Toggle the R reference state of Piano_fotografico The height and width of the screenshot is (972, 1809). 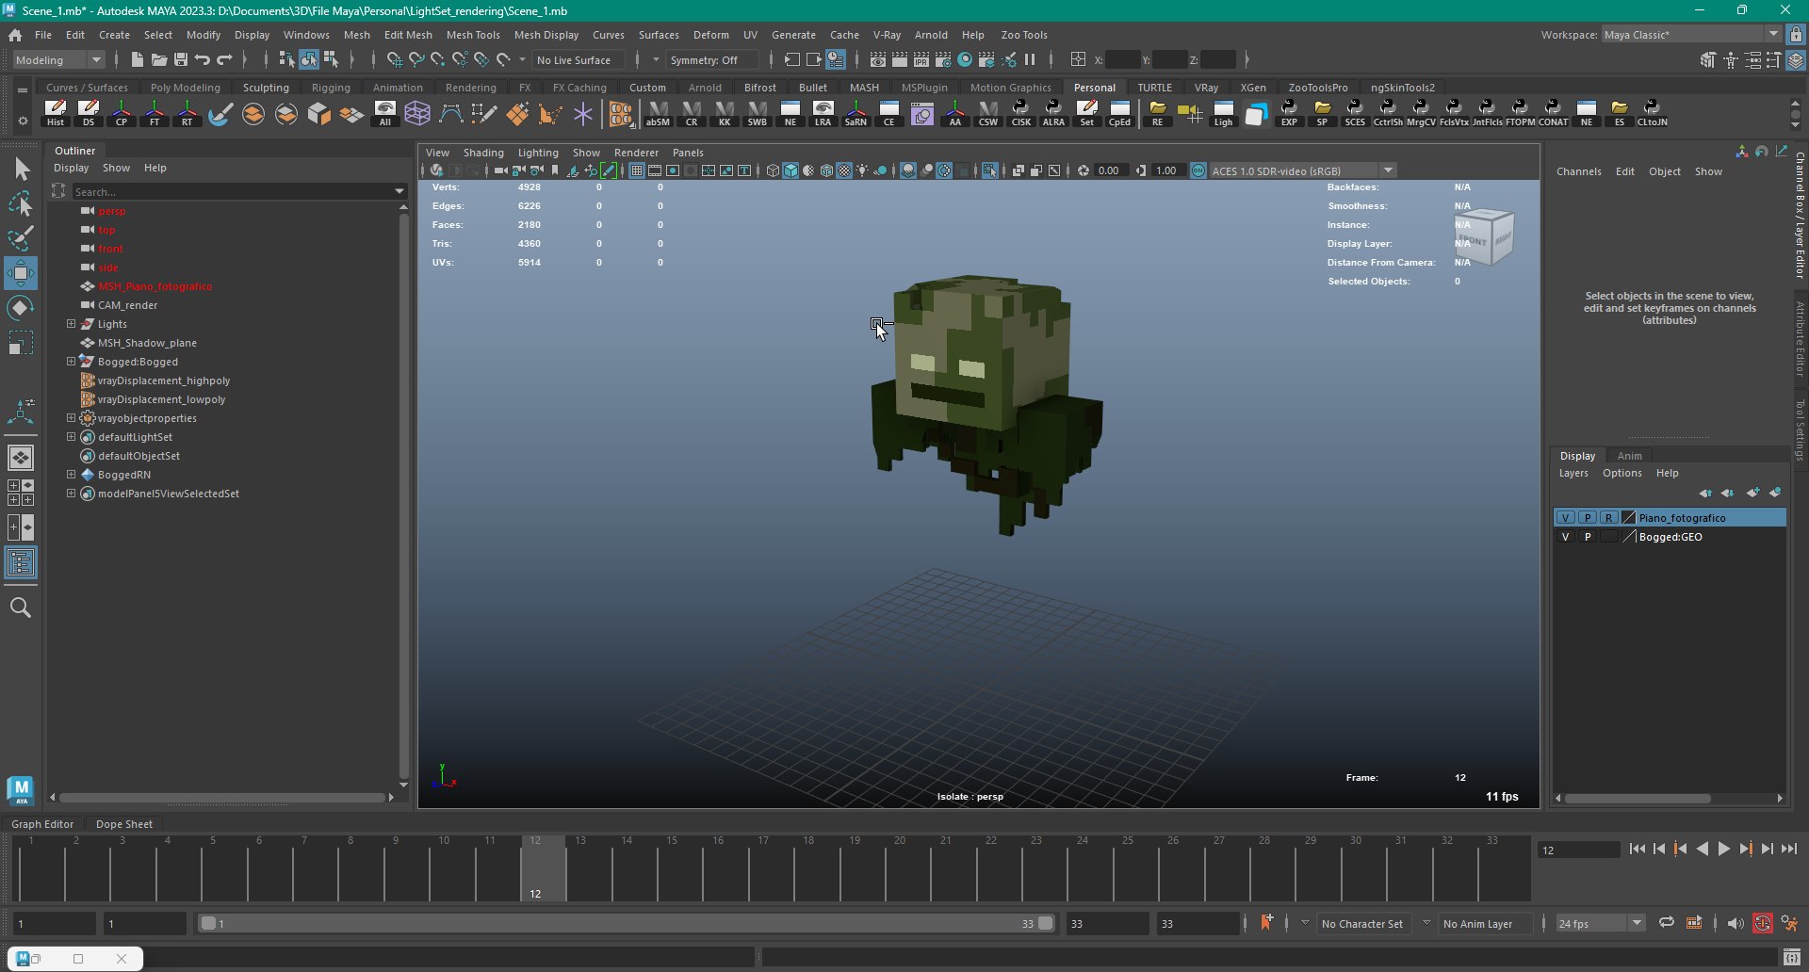pos(1609,518)
